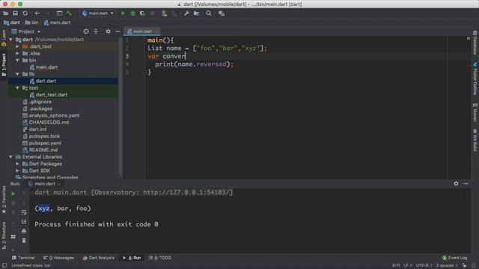Click line 3 'var conver' in editor
Screen dimensions: 479x269
(166, 56)
